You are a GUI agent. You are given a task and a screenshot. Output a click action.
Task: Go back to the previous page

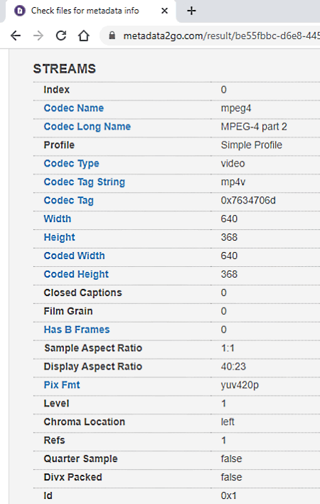pos(16,36)
